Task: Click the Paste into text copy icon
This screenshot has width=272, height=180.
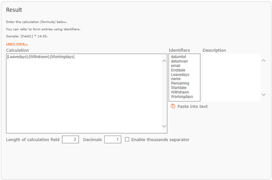Action: click(x=173, y=106)
